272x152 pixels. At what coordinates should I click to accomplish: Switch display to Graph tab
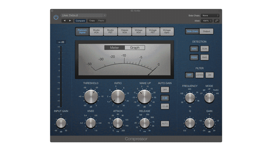(x=134, y=48)
